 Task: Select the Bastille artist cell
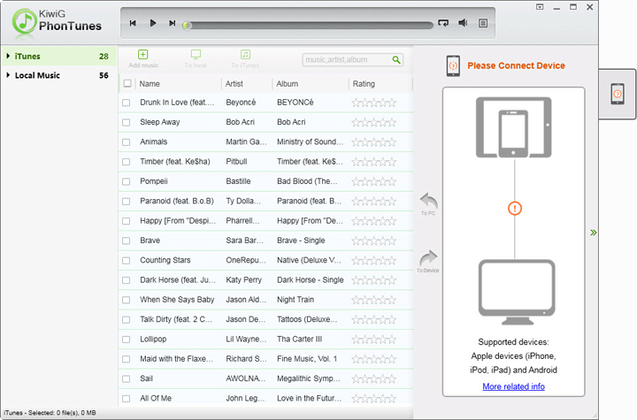(x=238, y=181)
